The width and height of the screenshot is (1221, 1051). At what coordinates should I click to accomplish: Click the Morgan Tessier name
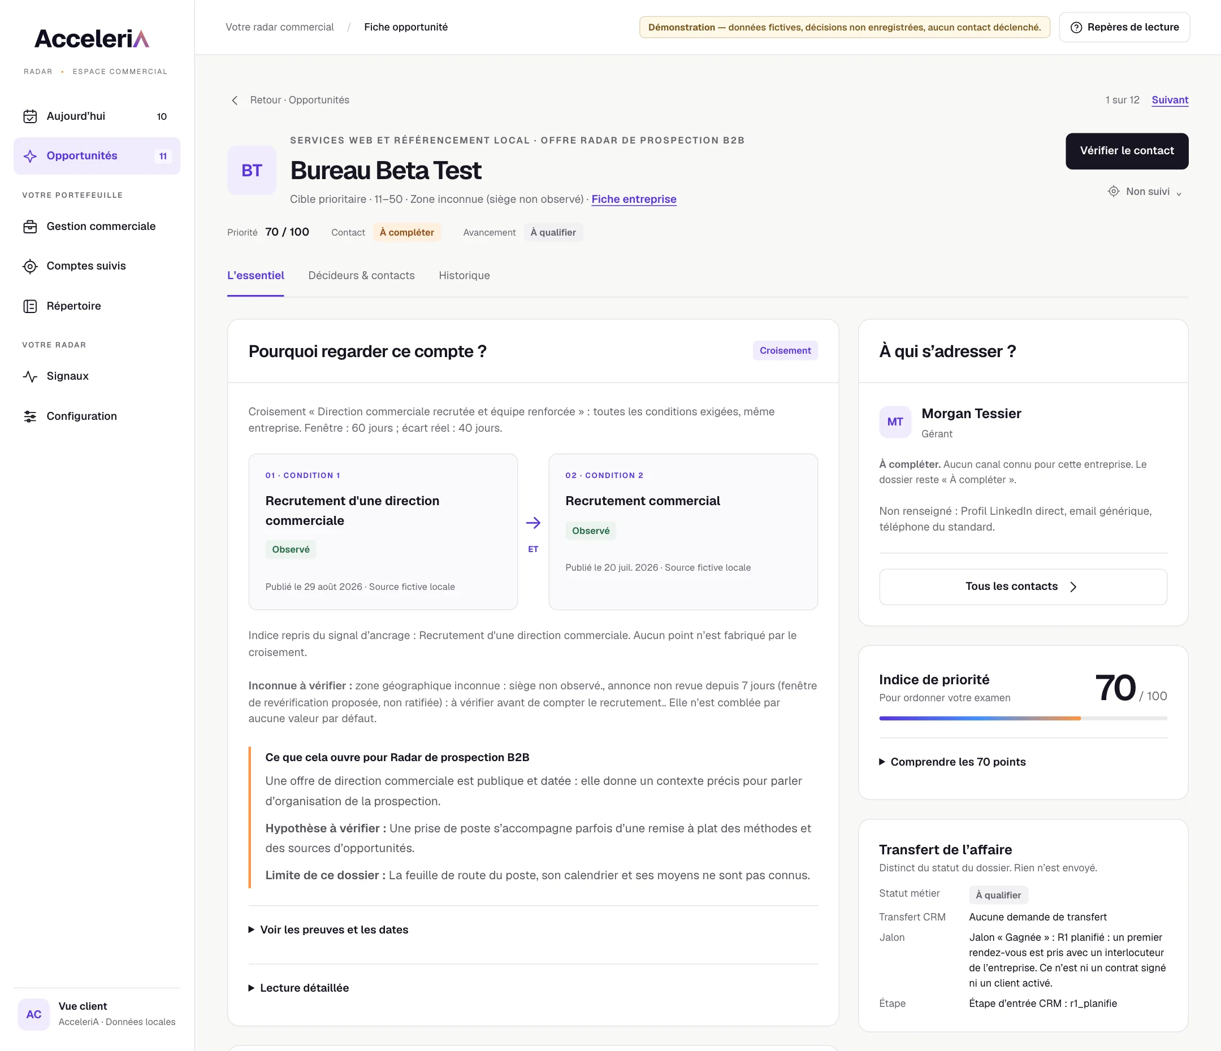coord(971,414)
